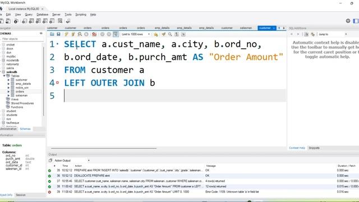Click the Filter objects search field
This screenshot has width=359, height=202.
point(22,39)
